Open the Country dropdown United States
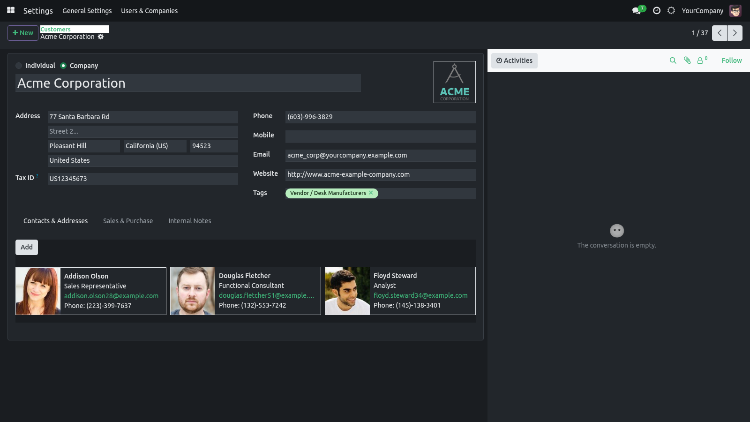The image size is (750, 422). pyautogui.click(x=143, y=160)
